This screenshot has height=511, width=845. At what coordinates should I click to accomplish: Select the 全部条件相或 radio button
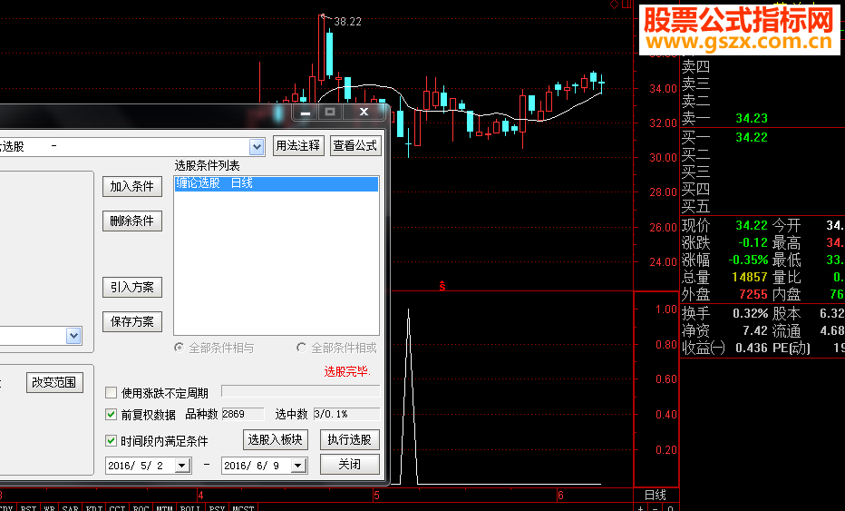pyautogui.click(x=302, y=348)
